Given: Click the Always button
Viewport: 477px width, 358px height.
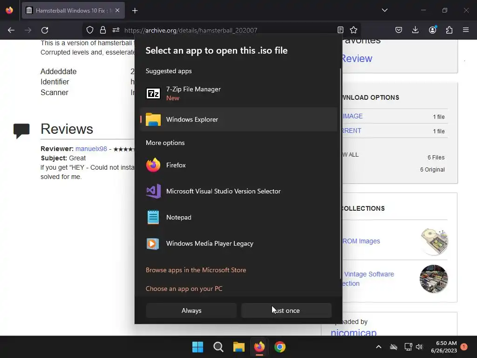Looking at the screenshot, I should (x=191, y=310).
